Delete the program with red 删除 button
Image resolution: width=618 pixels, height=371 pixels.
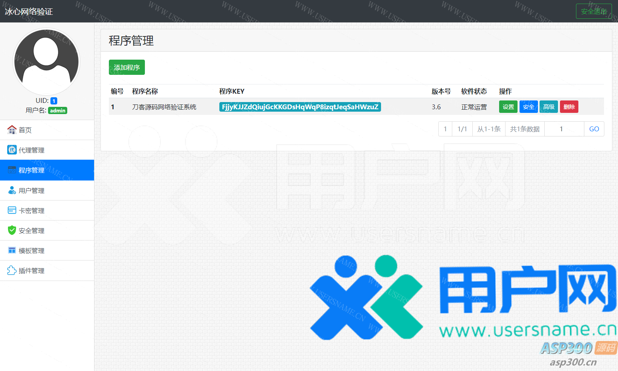pos(569,107)
